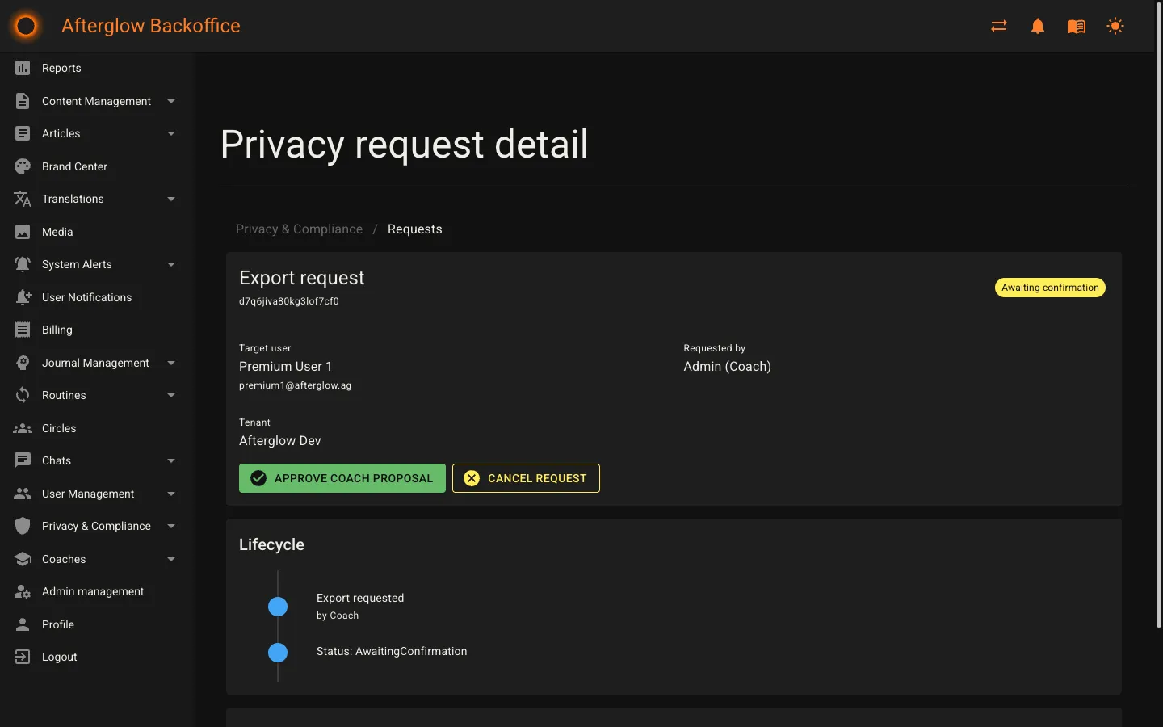Click the User Notifications bell-plus icon
Image resolution: width=1163 pixels, height=727 pixels.
23,297
